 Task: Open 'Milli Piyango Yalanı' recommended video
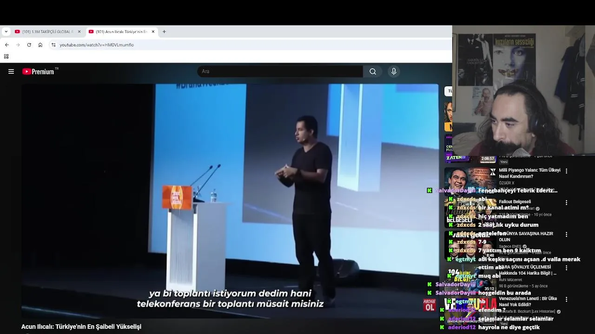click(x=529, y=173)
